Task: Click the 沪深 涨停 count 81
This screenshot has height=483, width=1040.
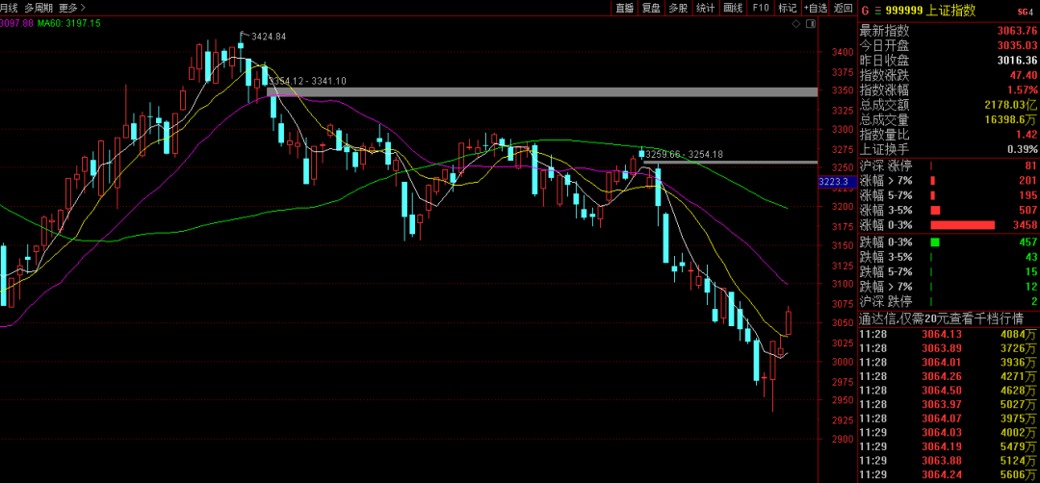Action: pyautogui.click(x=1030, y=165)
